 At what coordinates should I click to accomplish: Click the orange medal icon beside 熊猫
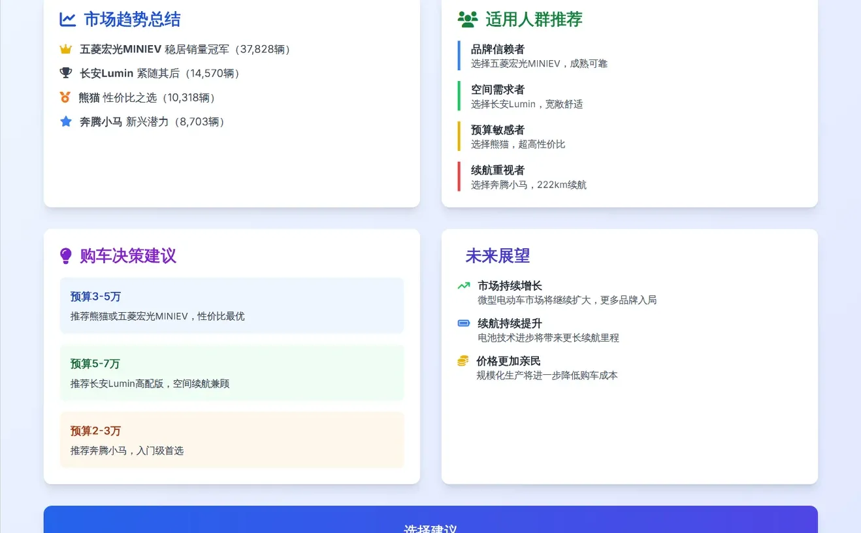click(65, 97)
